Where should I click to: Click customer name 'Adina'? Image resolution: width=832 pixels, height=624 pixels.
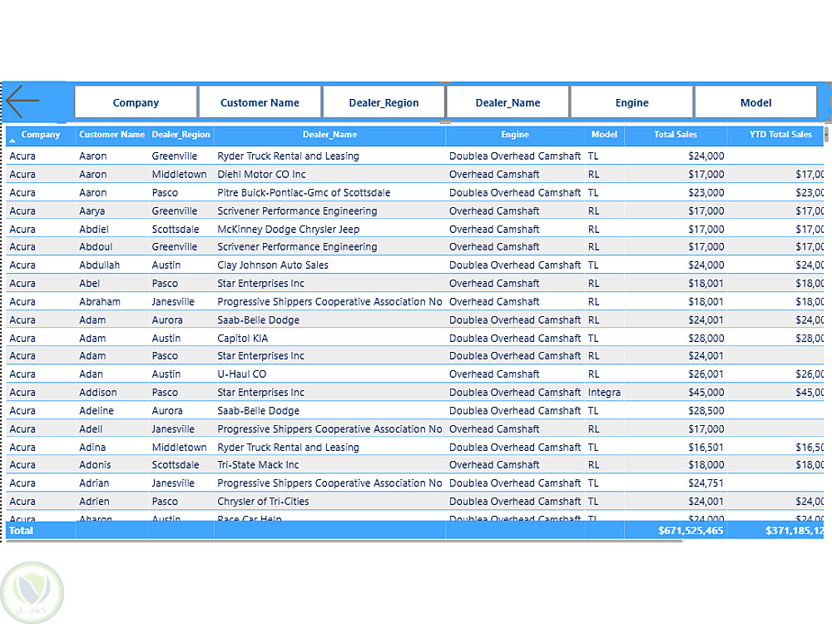[x=92, y=448]
